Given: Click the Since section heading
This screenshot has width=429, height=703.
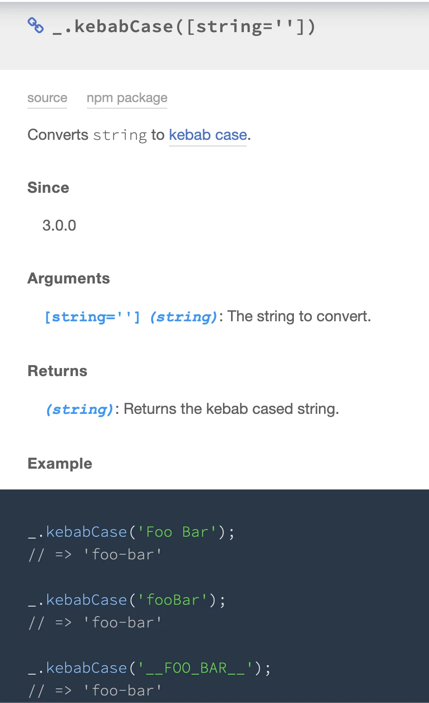Looking at the screenshot, I should tap(48, 188).
